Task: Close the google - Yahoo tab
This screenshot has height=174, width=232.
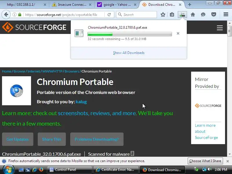Action: pyautogui.click(x=135, y=5)
